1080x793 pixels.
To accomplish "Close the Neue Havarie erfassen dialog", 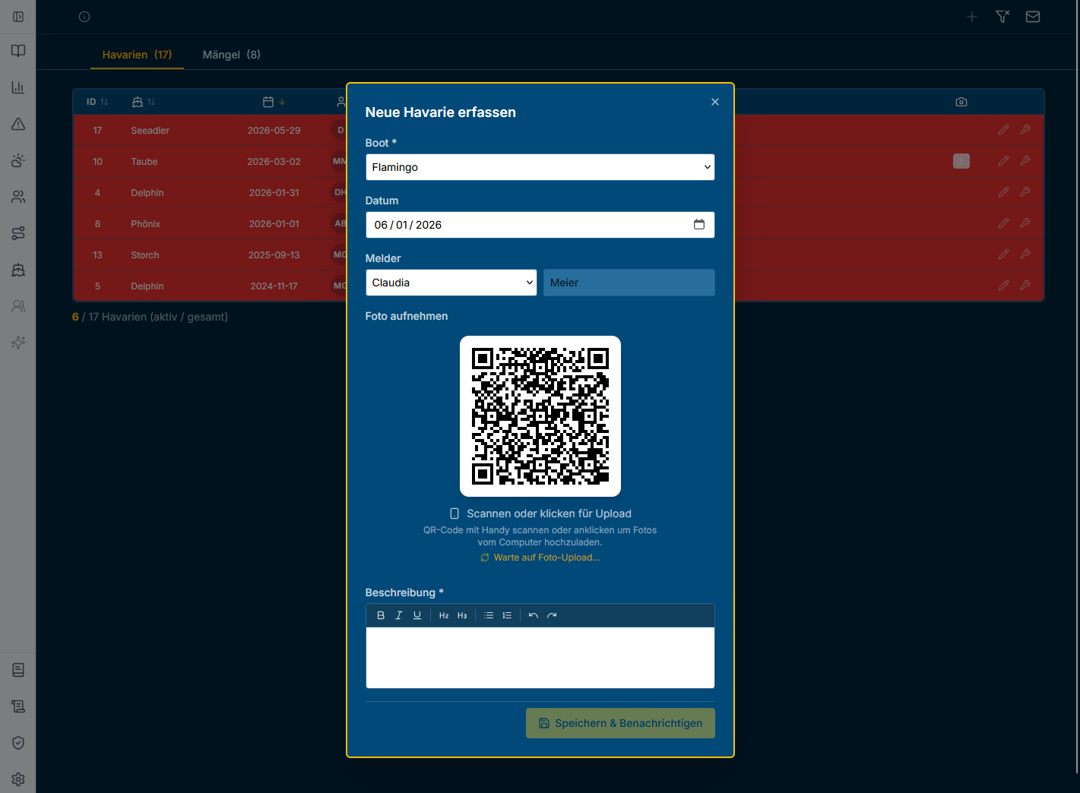I will (714, 102).
